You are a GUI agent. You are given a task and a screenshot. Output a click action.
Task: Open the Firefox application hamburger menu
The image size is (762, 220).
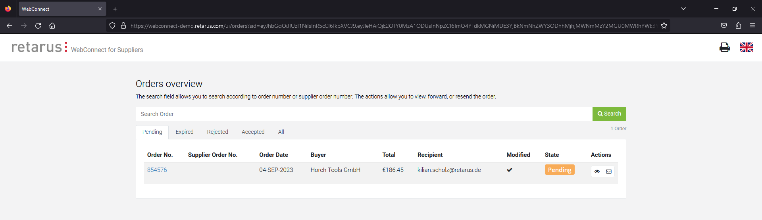[752, 26]
